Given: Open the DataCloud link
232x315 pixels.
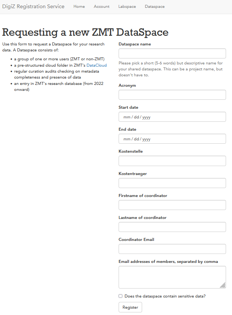Looking at the screenshot, I should click(x=97, y=65).
